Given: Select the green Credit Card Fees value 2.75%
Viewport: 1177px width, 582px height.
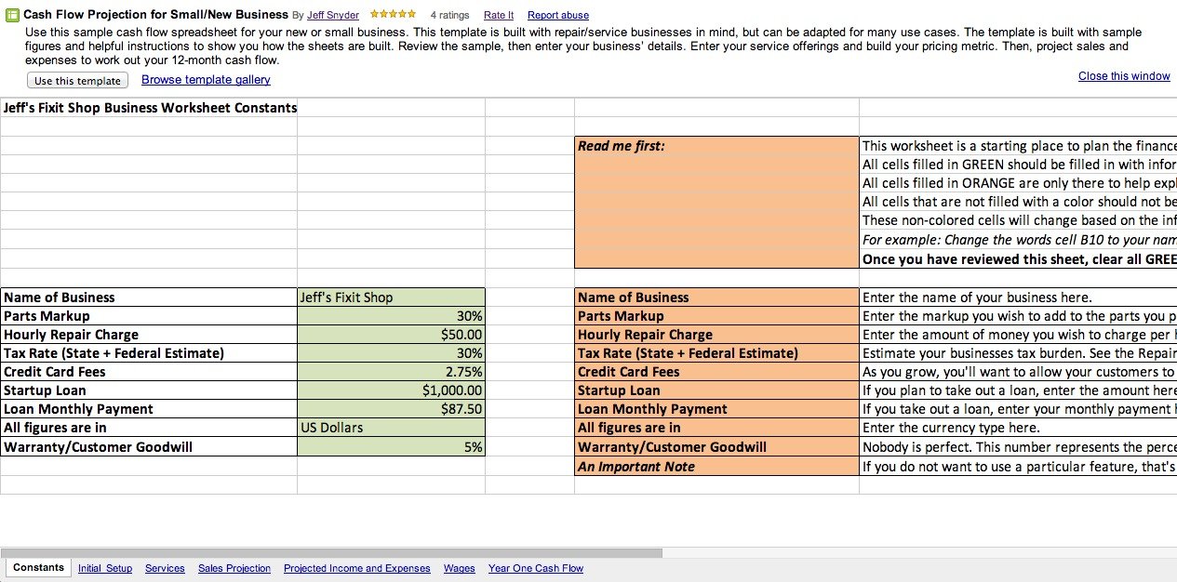Looking at the screenshot, I should coord(391,372).
